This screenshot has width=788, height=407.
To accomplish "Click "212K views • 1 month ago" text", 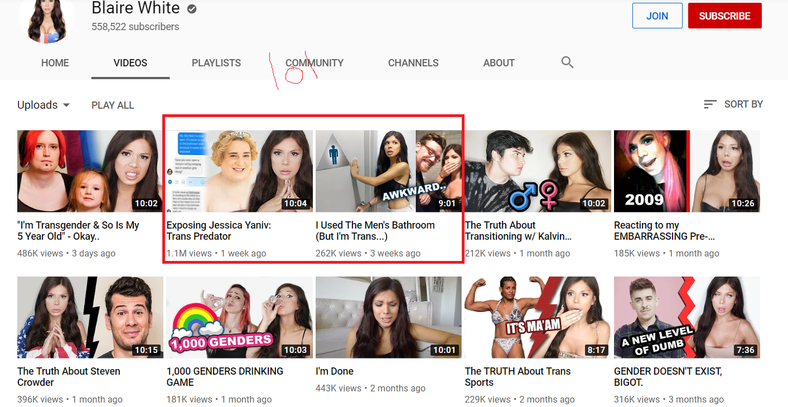I will pyautogui.click(x=518, y=254).
